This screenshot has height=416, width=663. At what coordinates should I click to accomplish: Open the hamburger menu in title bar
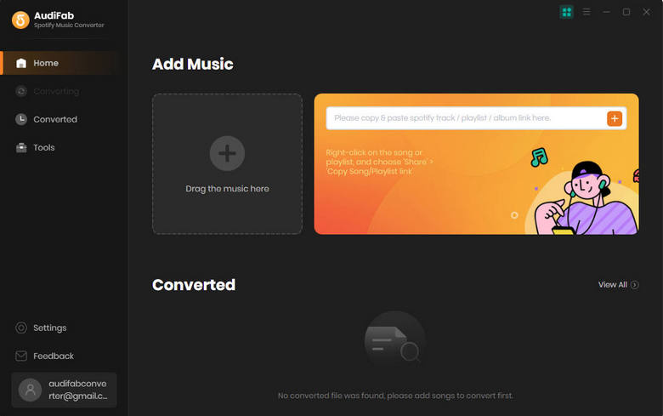(x=586, y=12)
